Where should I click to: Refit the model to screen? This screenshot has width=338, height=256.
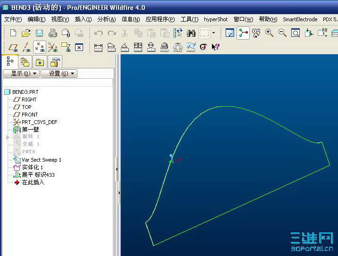(x=296, y=33)
